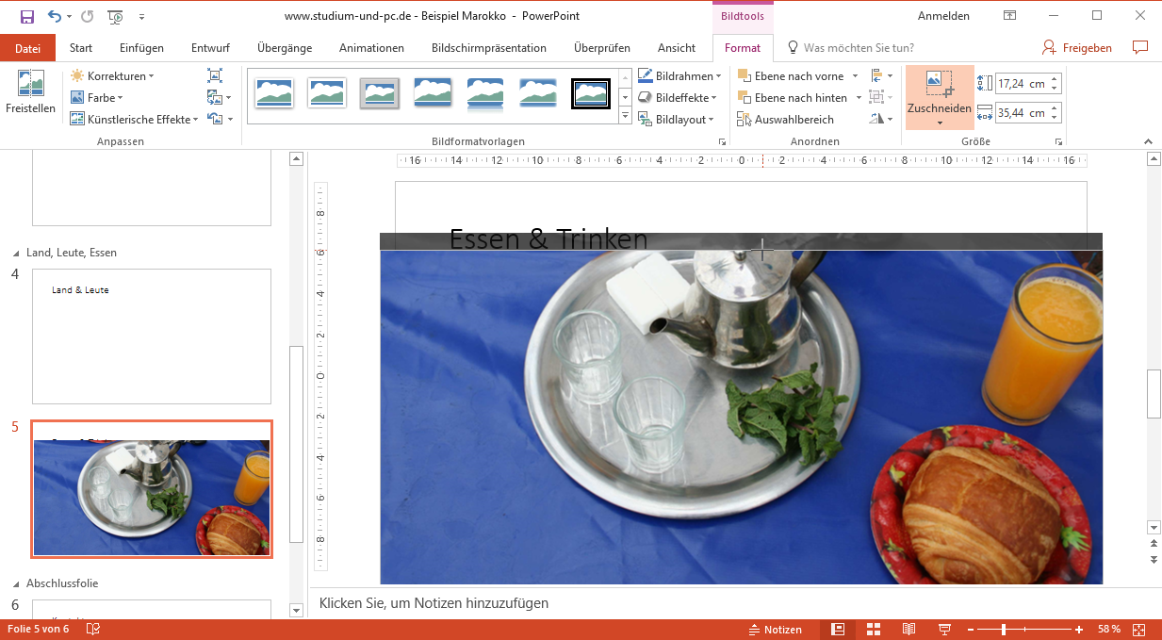
Task: Collapse the 'Land, Leute, Essen' section
Action: click(x=15, y=253)
